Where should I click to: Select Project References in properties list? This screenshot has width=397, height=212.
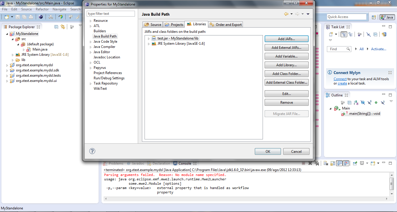(x=108, y=73)
